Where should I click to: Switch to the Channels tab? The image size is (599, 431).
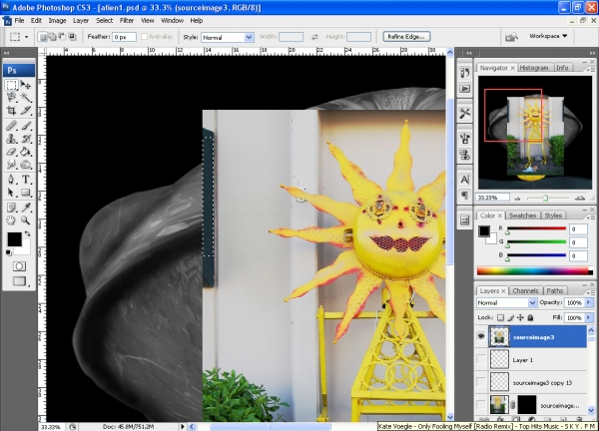pyautogui.click(x=525, y=291)
